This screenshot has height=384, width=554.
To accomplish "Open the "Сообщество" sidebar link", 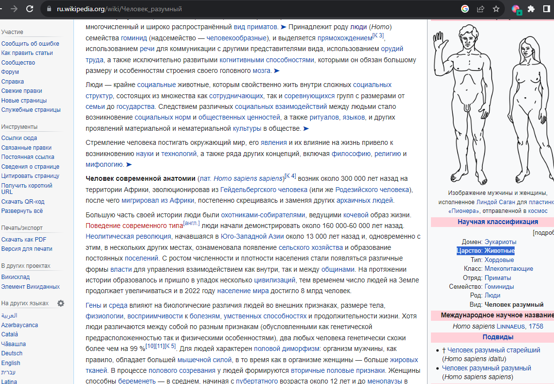I will (18, 63).
